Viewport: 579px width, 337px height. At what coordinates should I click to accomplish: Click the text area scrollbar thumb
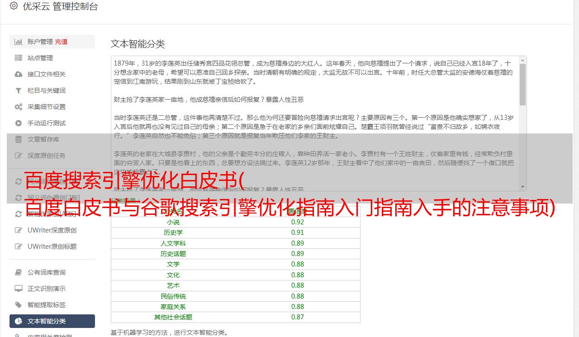pyautogui.click(x=522, y=85)
